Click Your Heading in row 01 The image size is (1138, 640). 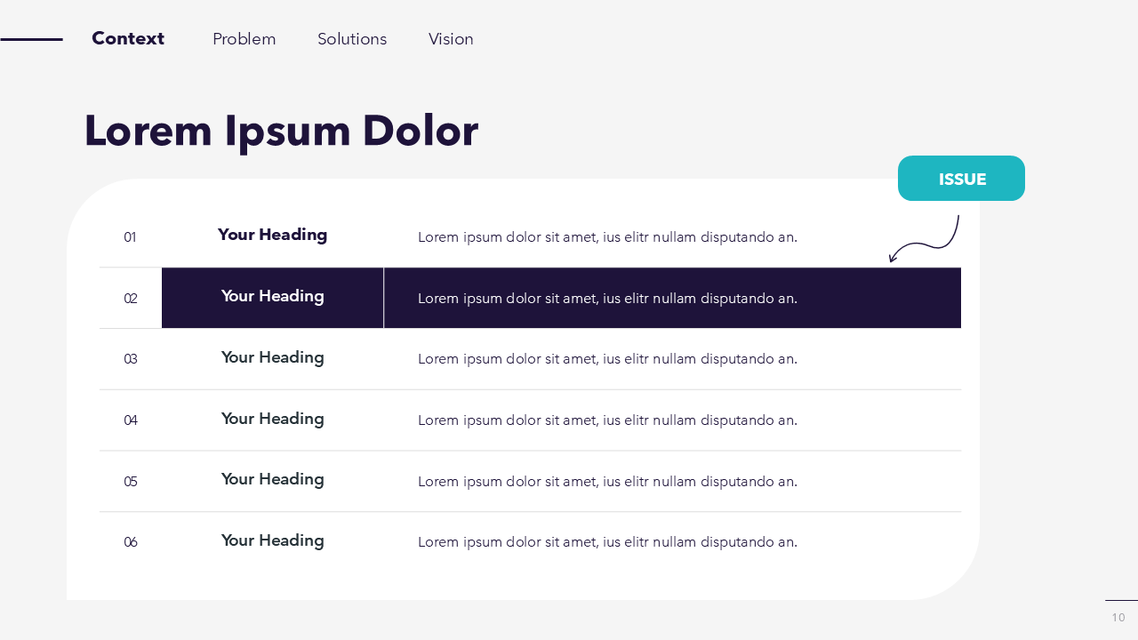(x=272, y=235)
